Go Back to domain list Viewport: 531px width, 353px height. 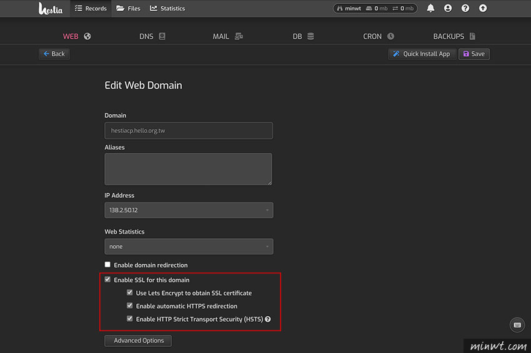54,54
